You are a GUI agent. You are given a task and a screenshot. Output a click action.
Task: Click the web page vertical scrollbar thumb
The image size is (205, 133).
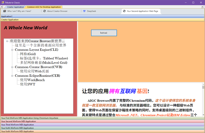coord(203,87)
